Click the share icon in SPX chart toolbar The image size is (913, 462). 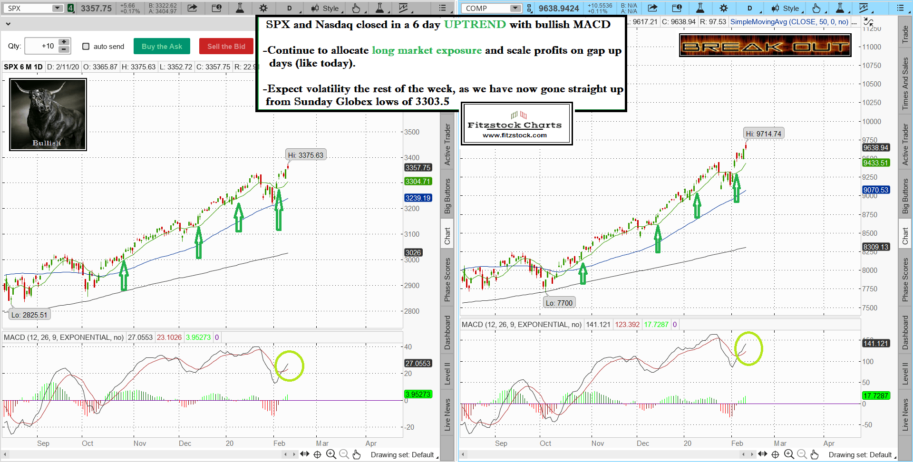tap(192, 8)
